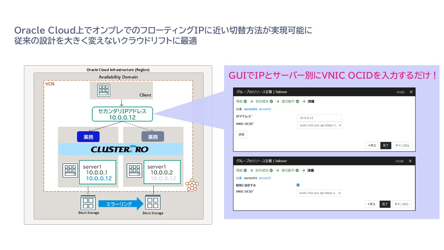Click the server icon beside 10.0.0.1

tap(70, 170)
